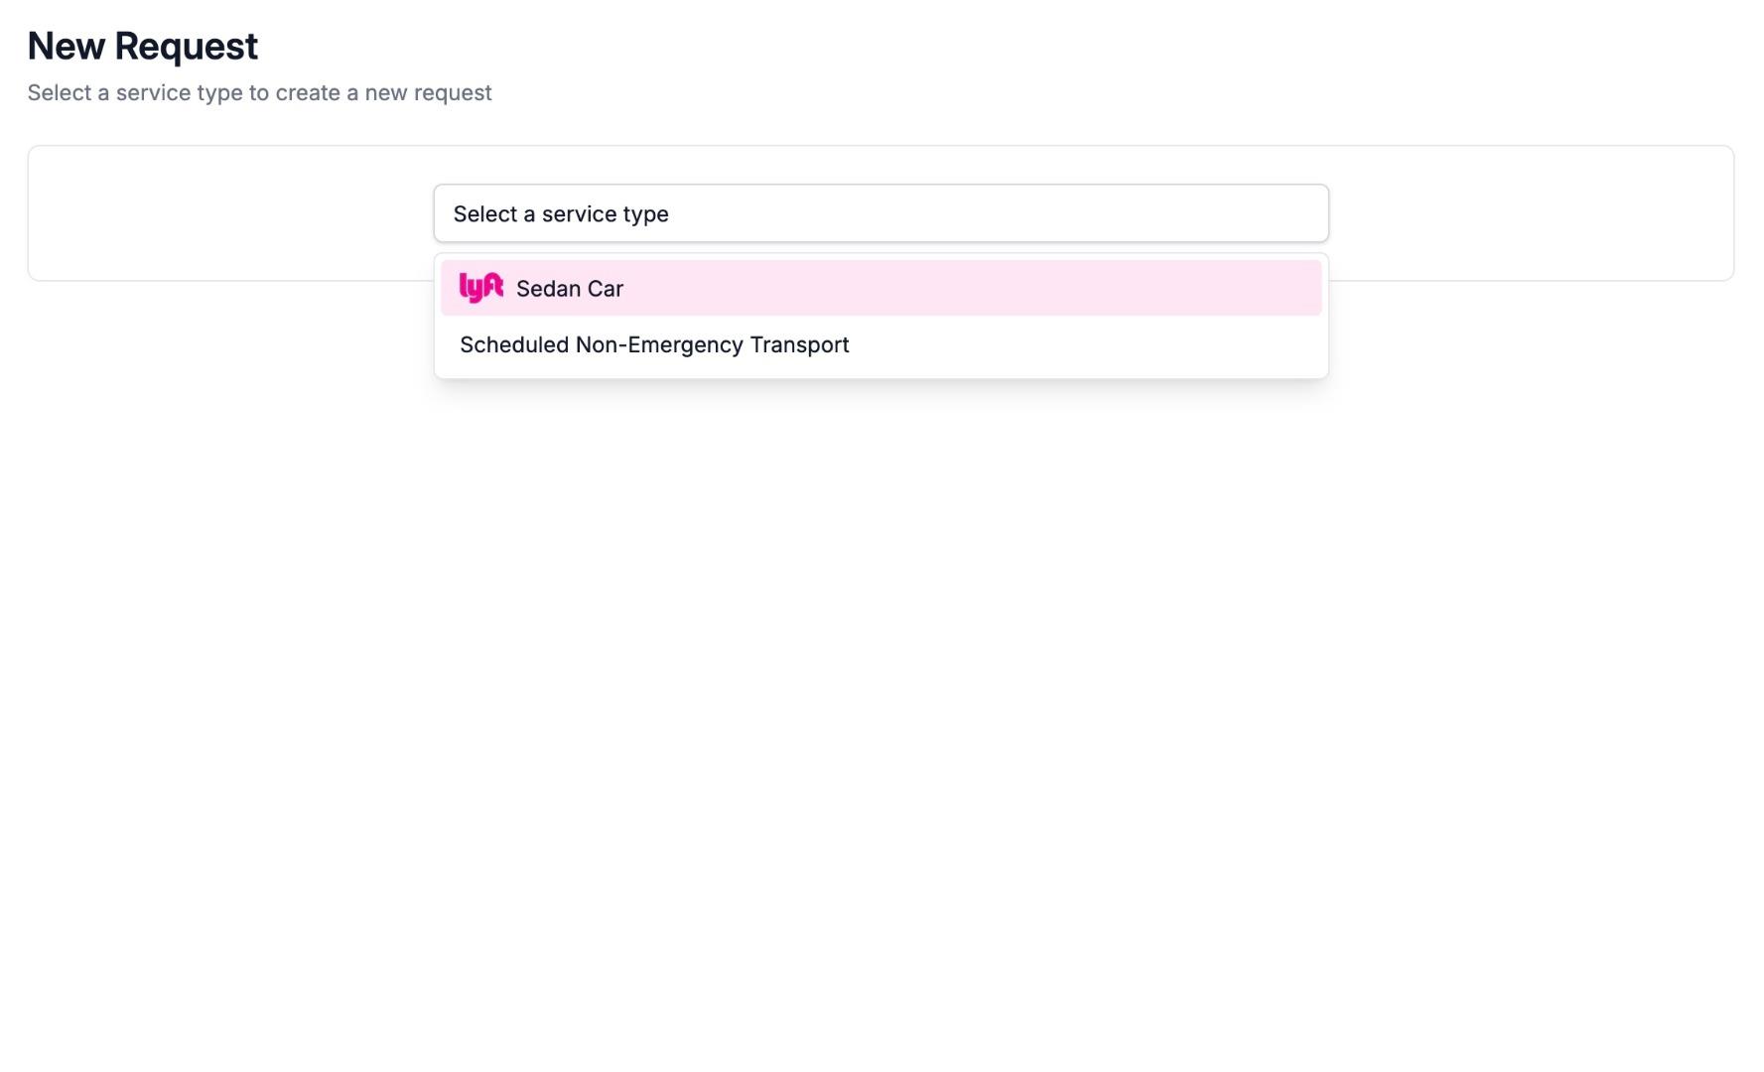
Task: Collapse the "Select a service type" dropdown
Action: [880, 213]
